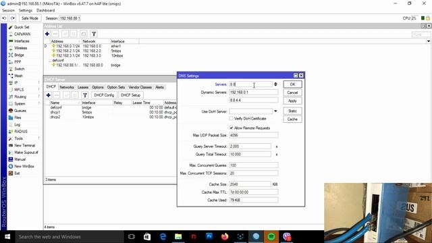
Task: Click undo arrow in toolbar
Action: pyautogui.click(x=4, y=18)
